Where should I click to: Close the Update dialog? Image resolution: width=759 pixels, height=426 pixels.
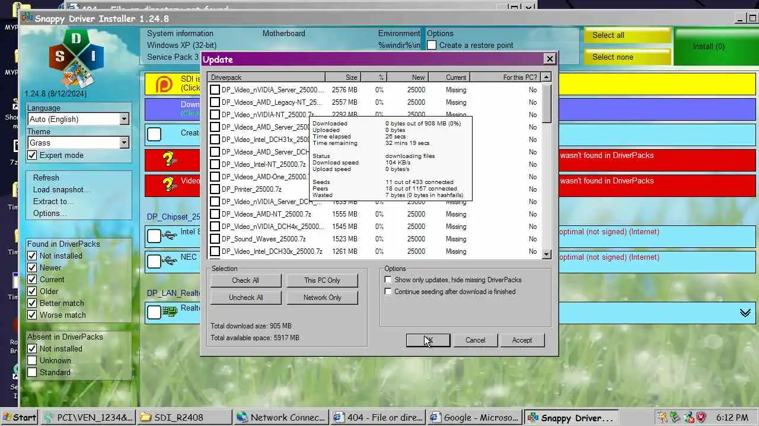[x=550, y=59]
